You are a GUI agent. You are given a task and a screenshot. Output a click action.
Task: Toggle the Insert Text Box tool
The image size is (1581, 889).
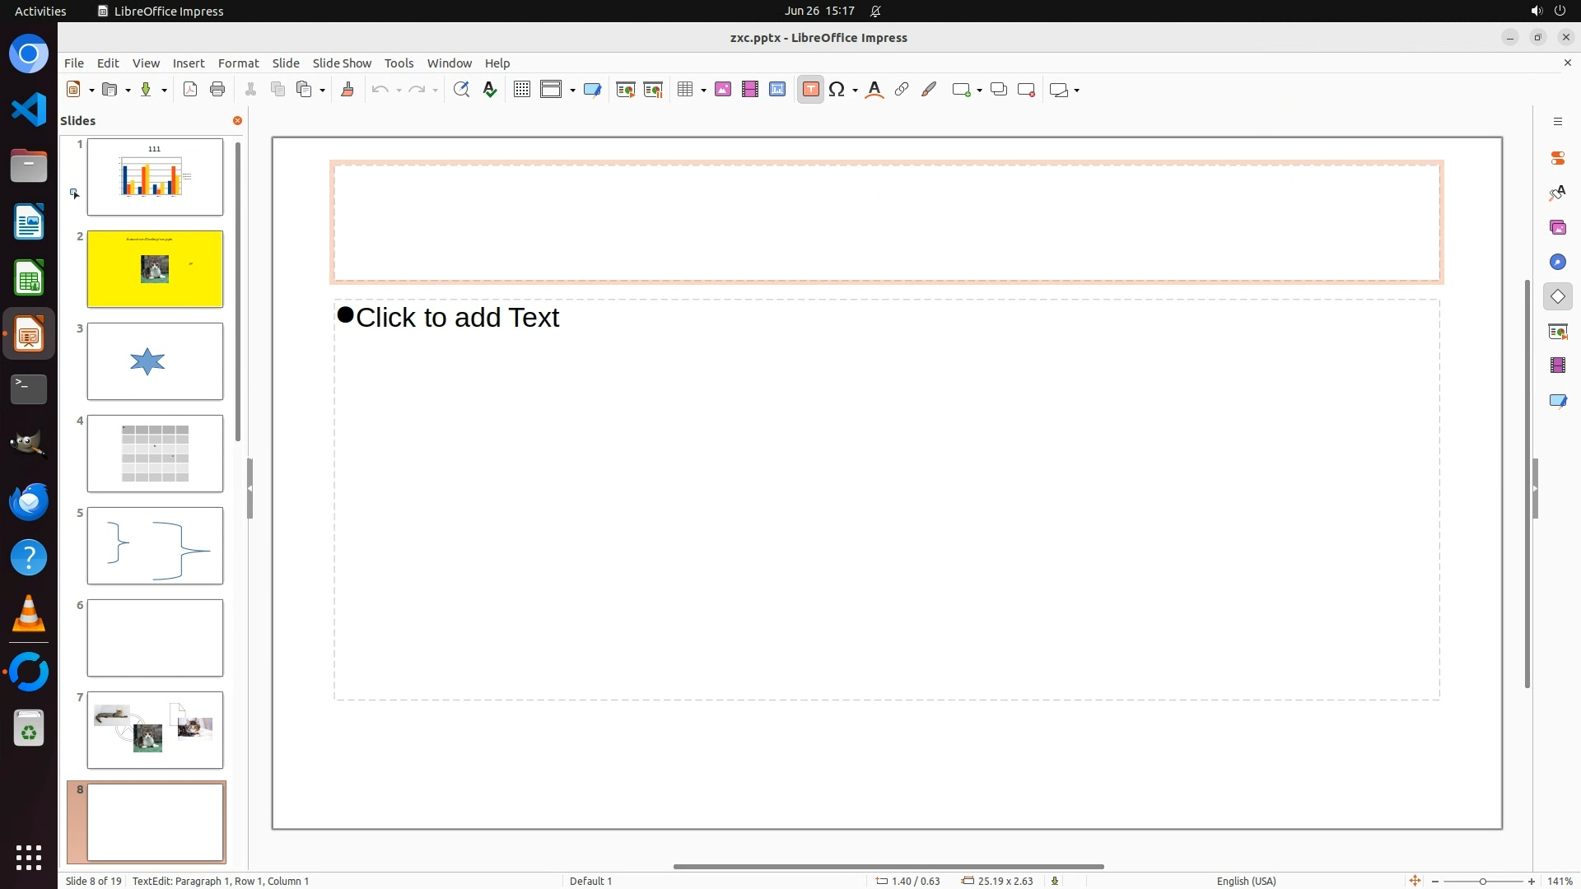pos(811,90)
